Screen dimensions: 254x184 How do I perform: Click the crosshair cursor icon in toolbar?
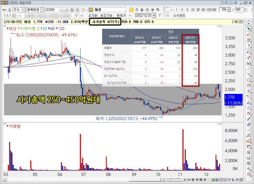tap(76, 16)
